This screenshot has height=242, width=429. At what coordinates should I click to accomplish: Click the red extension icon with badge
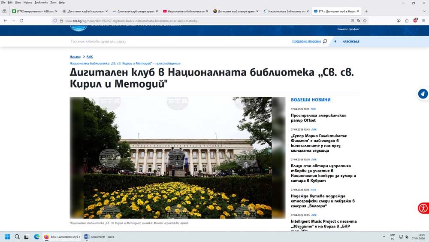tap(415, 20)
